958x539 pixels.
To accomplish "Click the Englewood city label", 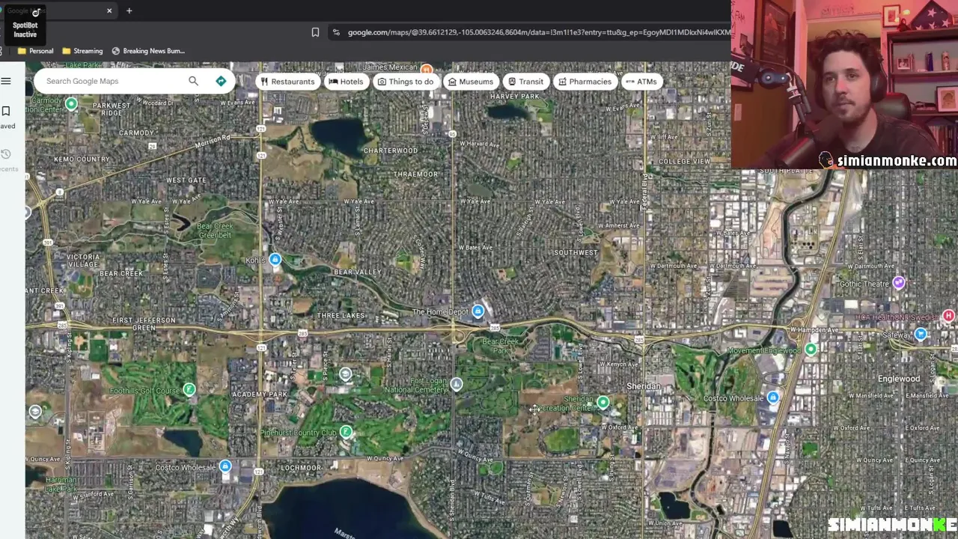I will click(899, 379).
